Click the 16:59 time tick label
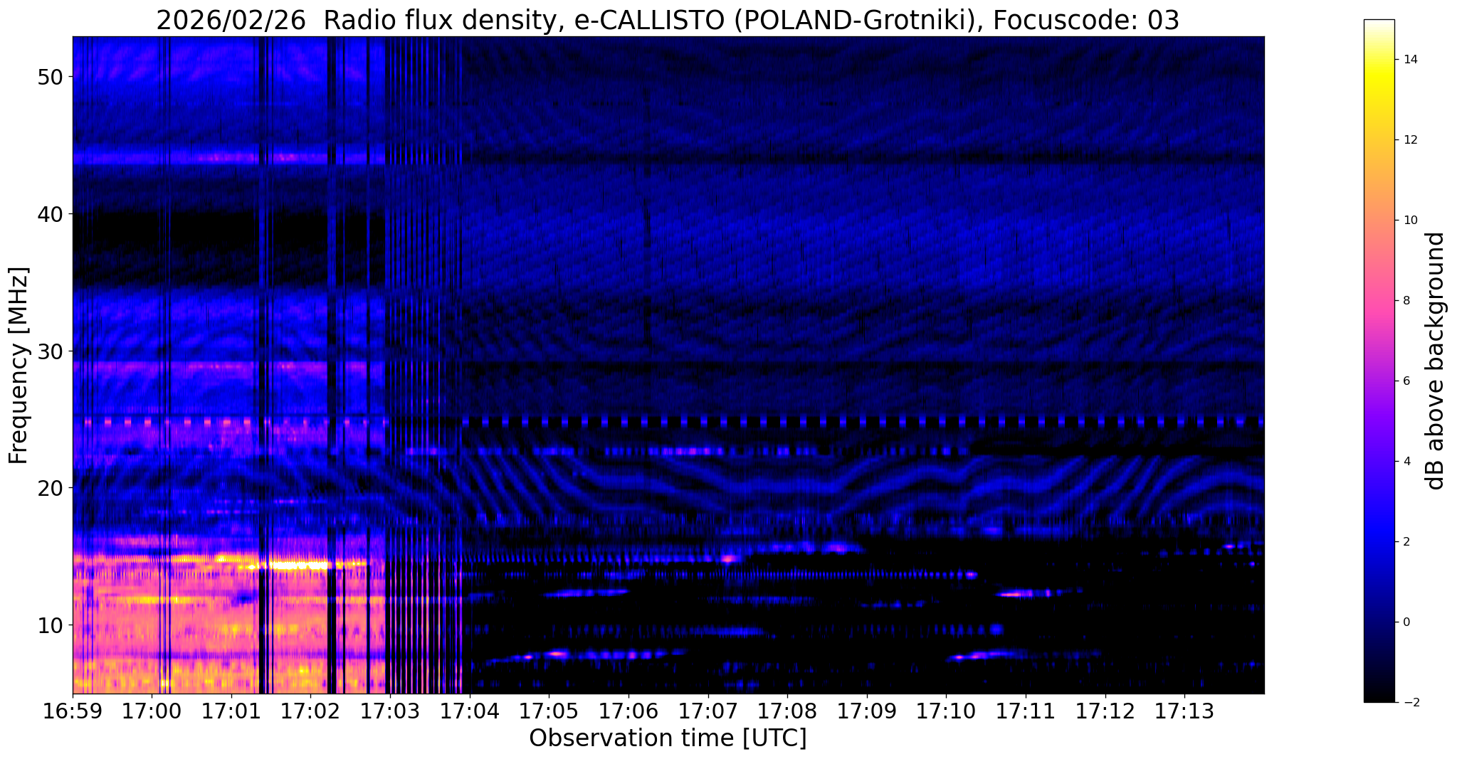Screen dimensions: 1457x759 pyautogui.click(x=73, y=711)
